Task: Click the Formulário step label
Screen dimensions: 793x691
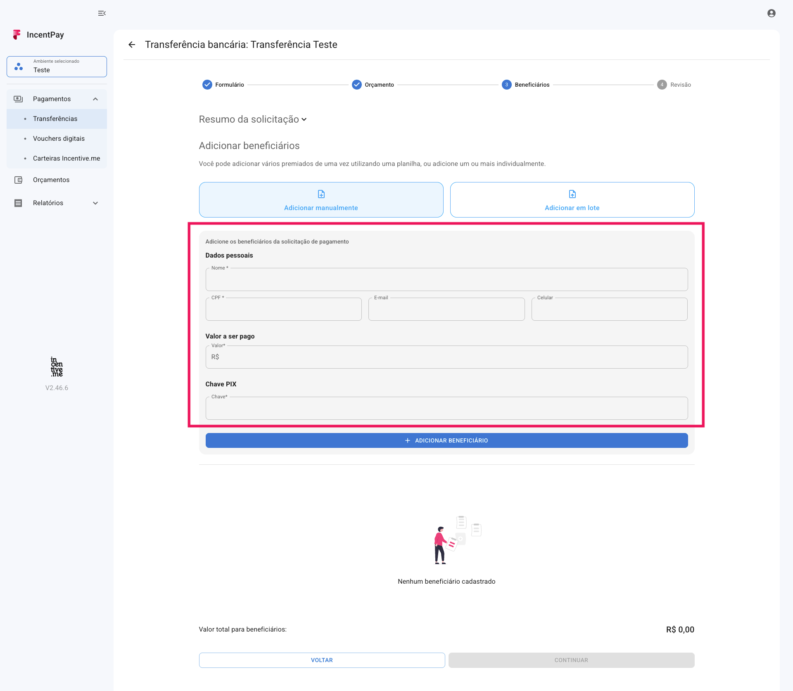Action: point(230,85)
